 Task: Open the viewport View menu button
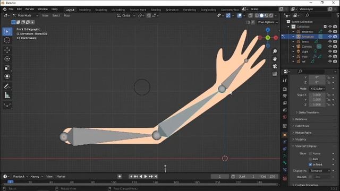(45, 15)
